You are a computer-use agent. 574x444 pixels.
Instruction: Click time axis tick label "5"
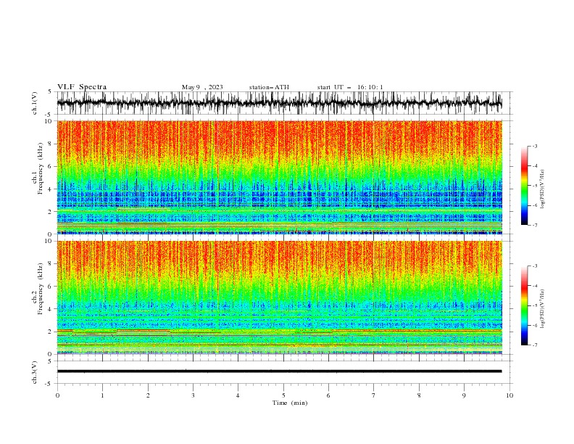point(283,395)
